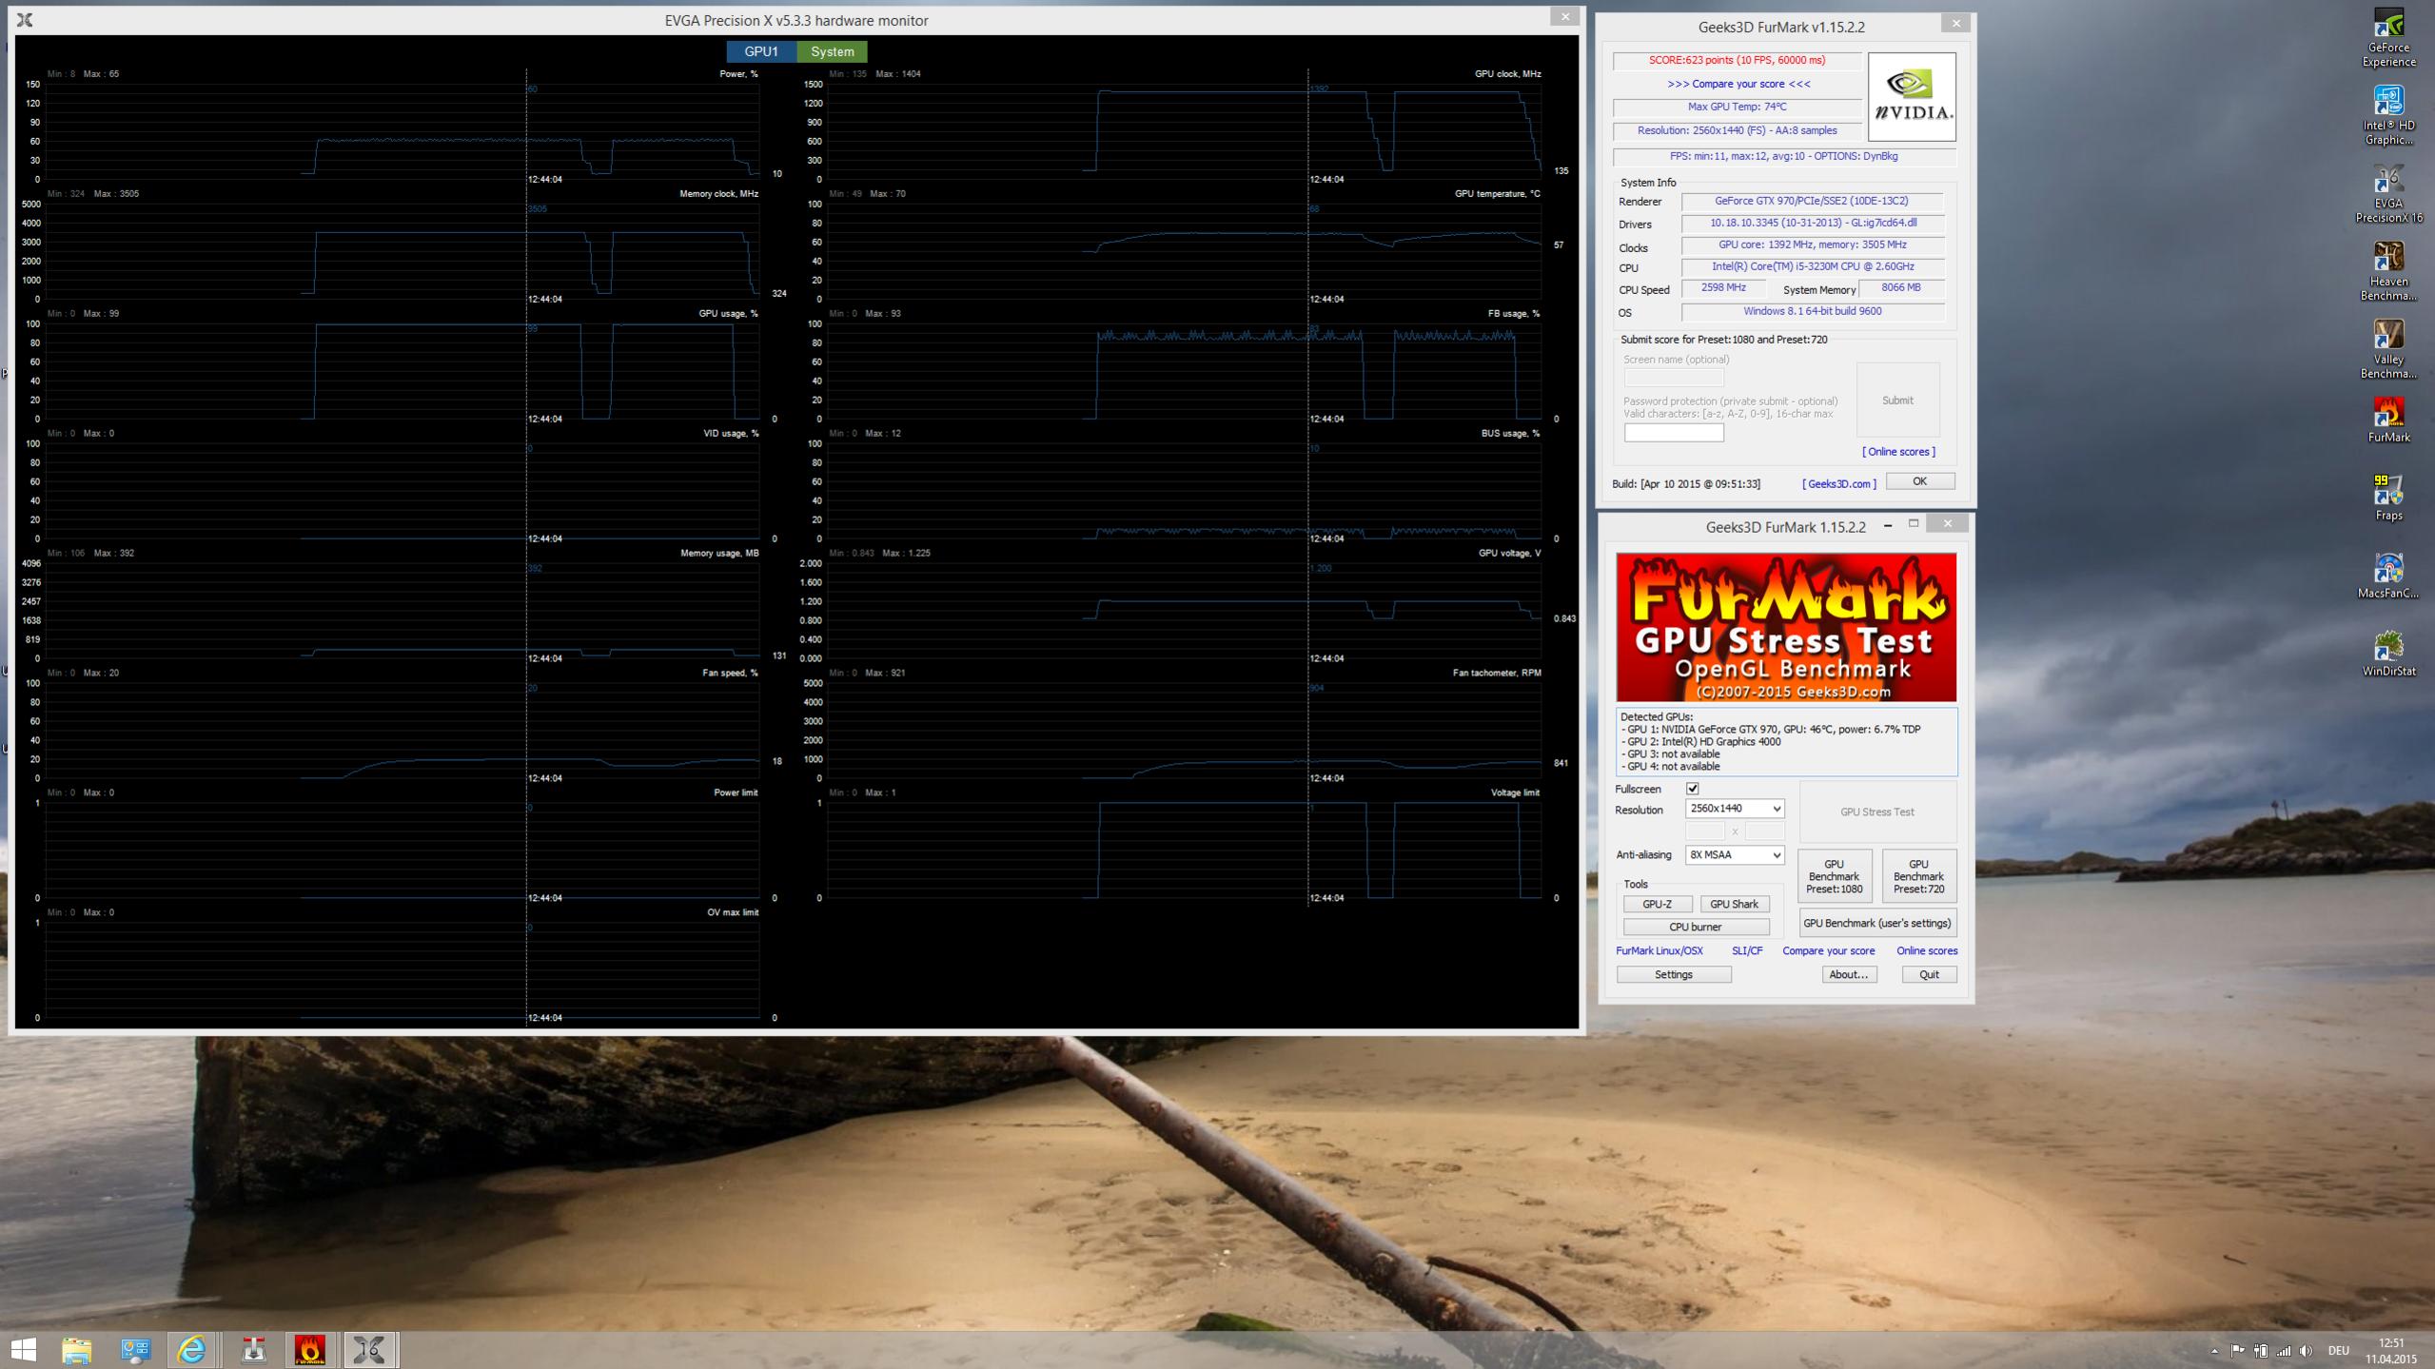The image size is (2435, 1369).
Task: Open GeForce Experience desktop icon
Action: pos(2387,36)
